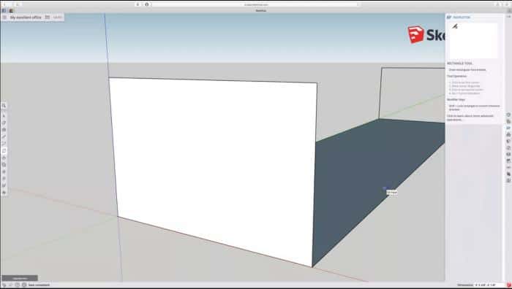
Task: Click the browser address bar
Action: coord(256,4)
